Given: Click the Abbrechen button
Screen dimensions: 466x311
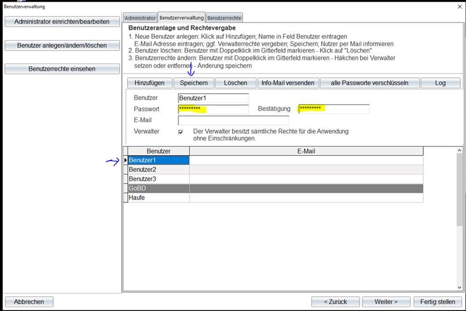Looking at the screenshot, I should (x=29, y=302).
